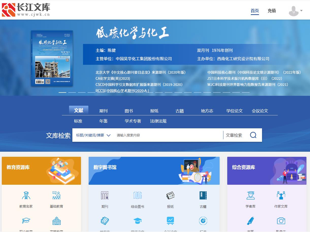Screen dimensions: 310x232
Task: Click the JST日本科学技术振兴机构数据库 line
Action: pos(245,79)
